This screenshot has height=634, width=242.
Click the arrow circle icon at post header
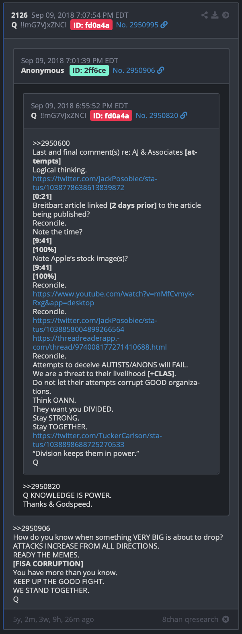click(226, 15)
